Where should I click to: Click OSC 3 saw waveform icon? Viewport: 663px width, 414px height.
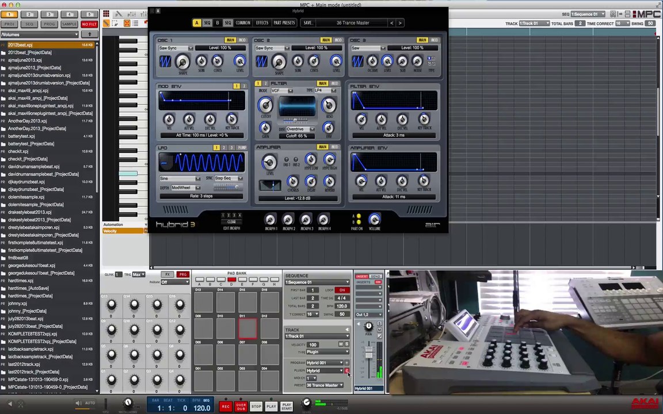pyautogui.click(x=358, y=62)
